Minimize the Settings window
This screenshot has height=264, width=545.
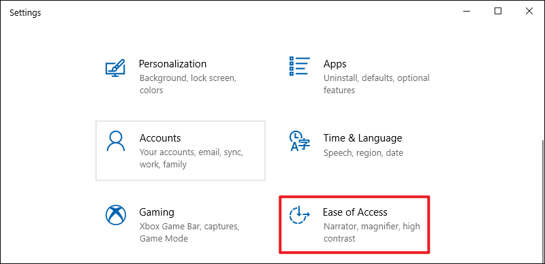tap(467, 12)
